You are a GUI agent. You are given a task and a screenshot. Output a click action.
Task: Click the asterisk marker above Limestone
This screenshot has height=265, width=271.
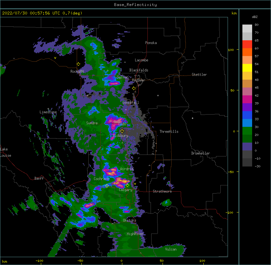point(48,109)
